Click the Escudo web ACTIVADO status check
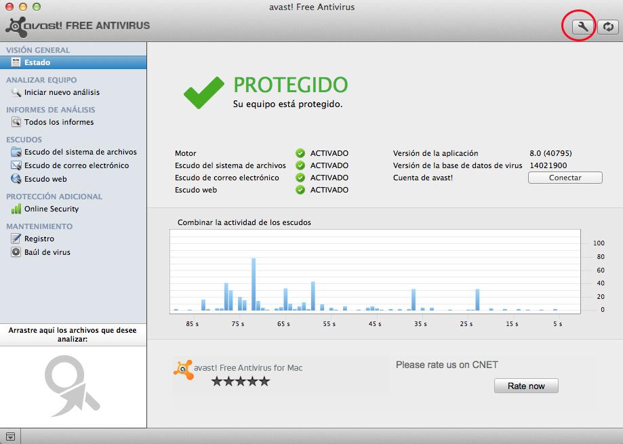 tap(300, 190)
